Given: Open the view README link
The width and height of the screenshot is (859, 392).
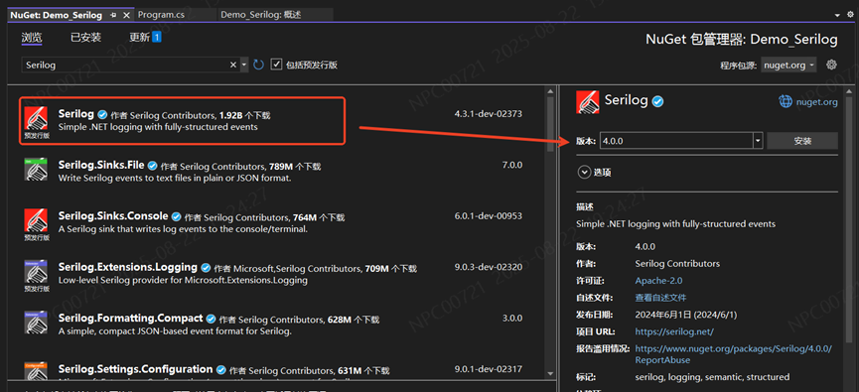Looking at the screenshot, I should pos(660,298).
